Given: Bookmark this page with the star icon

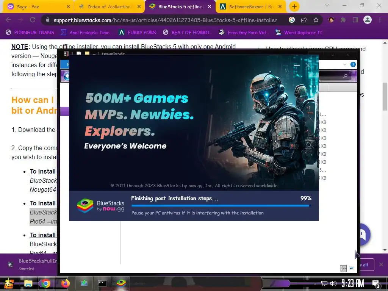Looking at the screenshot, I should 316,20.
